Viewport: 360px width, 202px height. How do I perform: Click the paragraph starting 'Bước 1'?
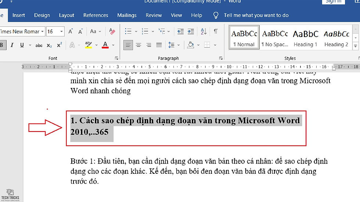click(199, 171)
